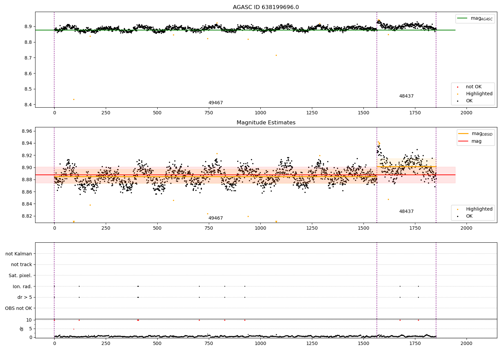The image size is (502, 351).
Task: Click the orange outlier point near 8.71 in top plot
Action: [276, 55]
